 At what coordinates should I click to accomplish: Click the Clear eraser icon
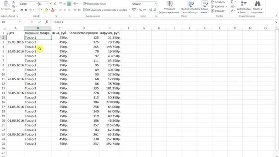click(232, 11)
